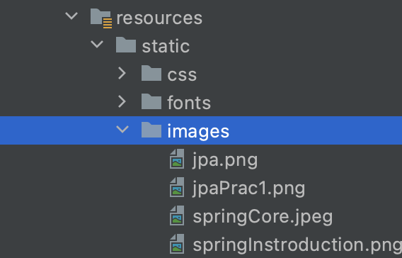Click the css folder icon

(151, 73)
